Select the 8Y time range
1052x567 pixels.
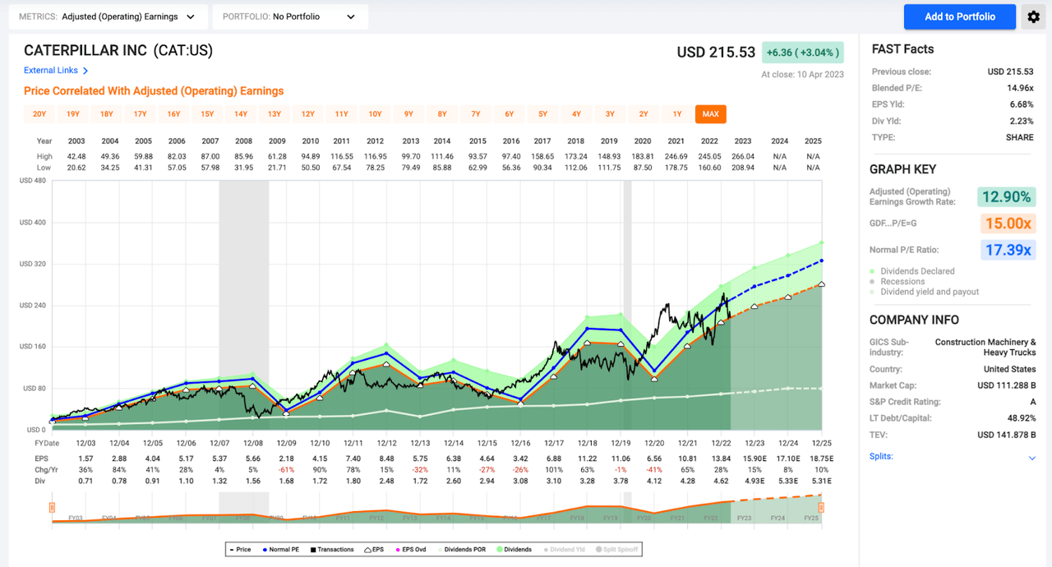click(x=442, y=114)
